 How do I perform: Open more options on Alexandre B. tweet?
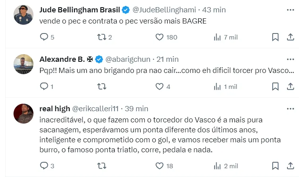[x=290, y=59]
